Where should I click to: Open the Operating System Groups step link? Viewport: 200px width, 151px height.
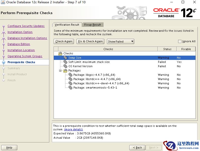[x=25, y=56]
